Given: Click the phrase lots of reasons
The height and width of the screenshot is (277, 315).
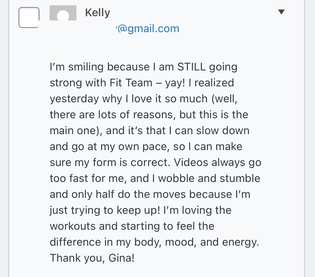Looking at the screenshot, I should click(x=148, y=115).
